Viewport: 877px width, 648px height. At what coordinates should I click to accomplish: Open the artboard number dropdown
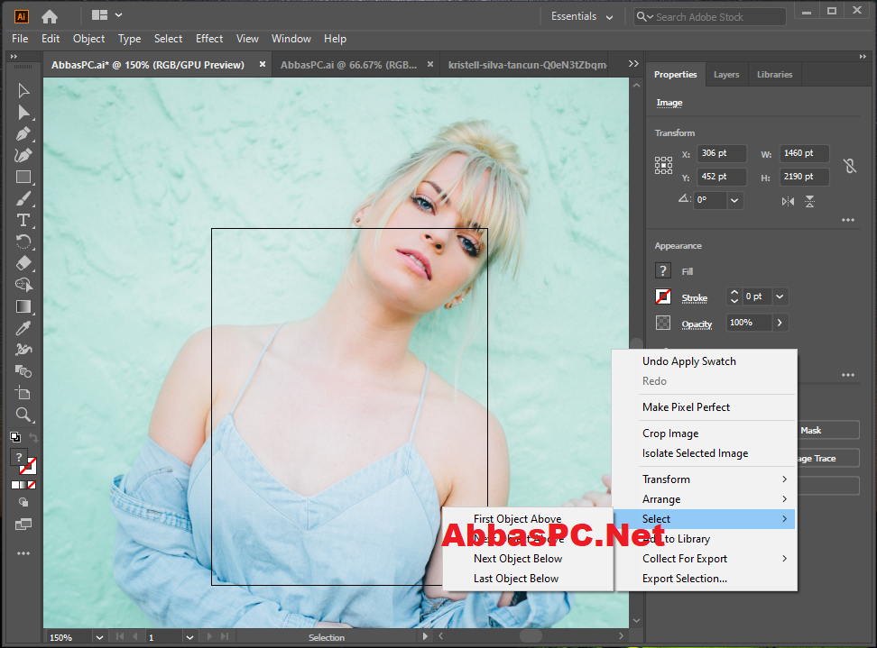pos(189,637)
